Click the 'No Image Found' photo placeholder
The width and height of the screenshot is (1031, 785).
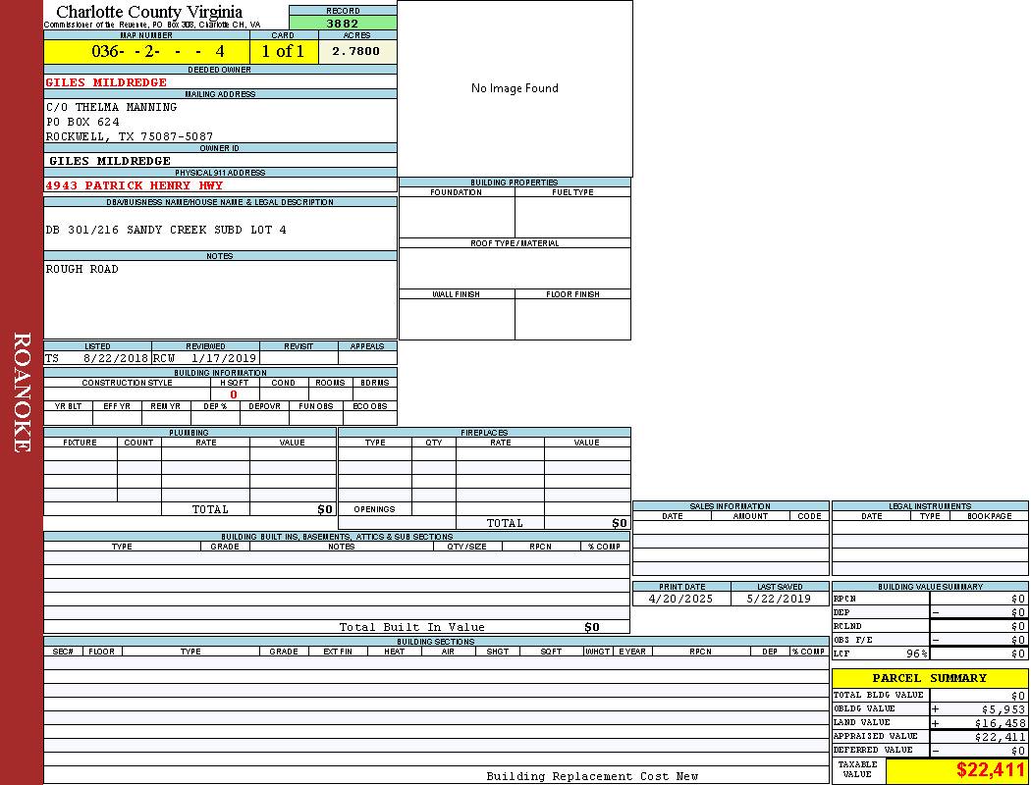(515, 88)
